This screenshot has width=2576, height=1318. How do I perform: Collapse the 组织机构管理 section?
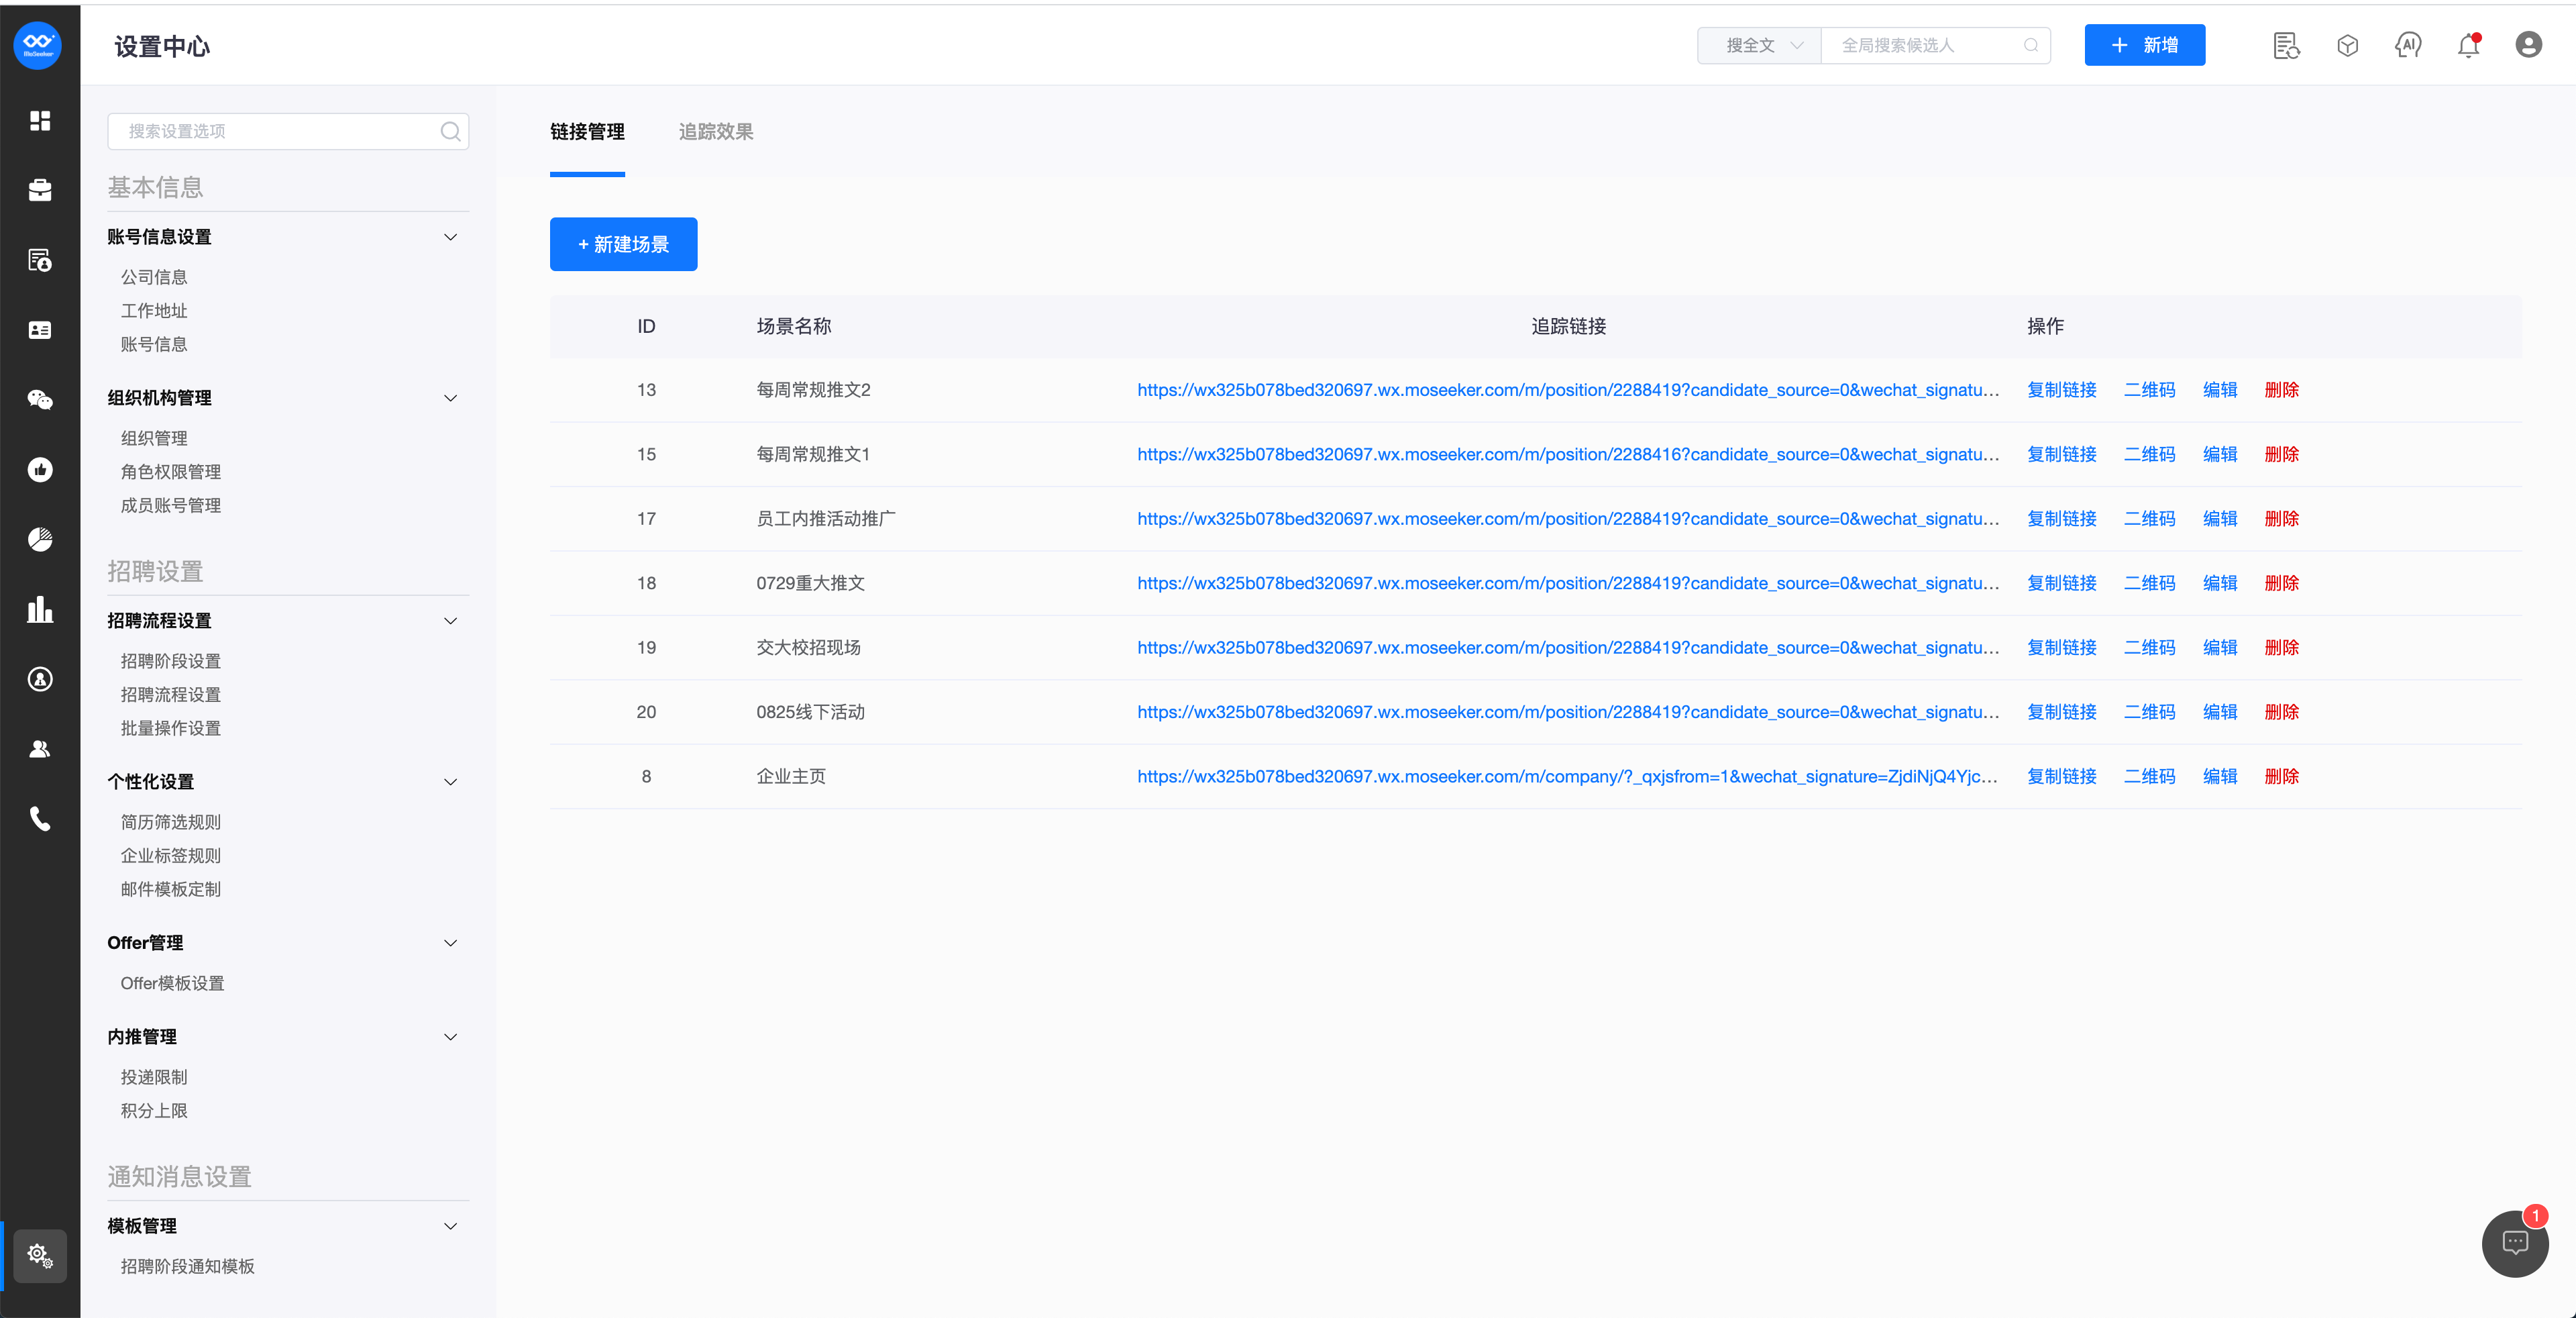pos(450,398)
